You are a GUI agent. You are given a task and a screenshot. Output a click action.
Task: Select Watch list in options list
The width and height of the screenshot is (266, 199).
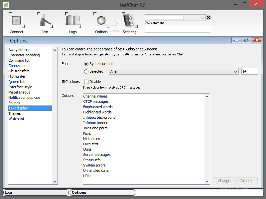point(30,119)
